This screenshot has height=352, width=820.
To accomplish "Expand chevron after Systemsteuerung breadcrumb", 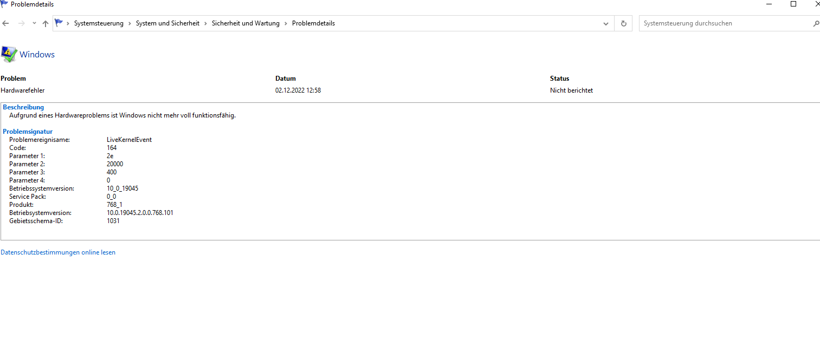I will click(130, 23).
